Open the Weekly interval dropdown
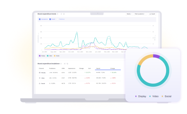187x114 pixels. pyautogui.click(x=129, y=14)
